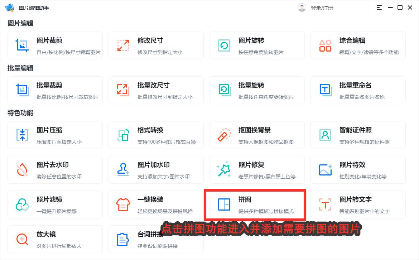The image size is (419, 260).
Task: Open the hamburger menu in the title bar
Action: click(x=379, y=7)
